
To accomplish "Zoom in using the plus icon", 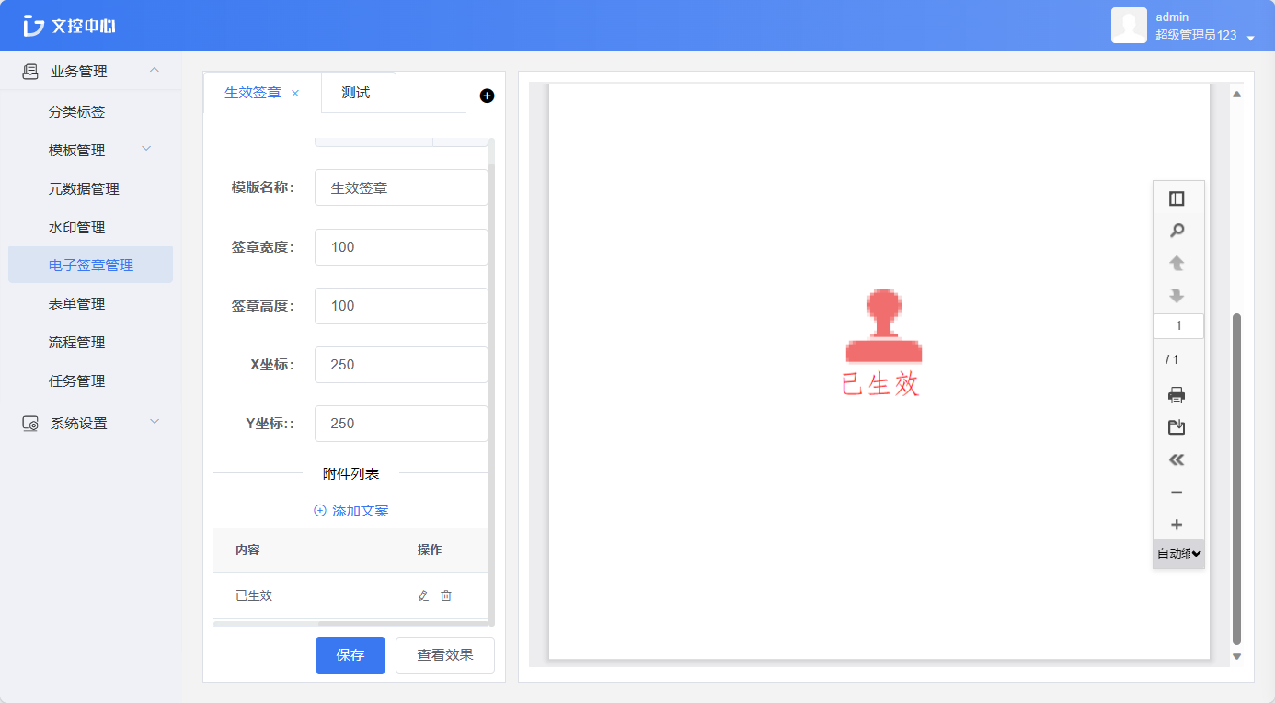I will tap(1178, 525).
